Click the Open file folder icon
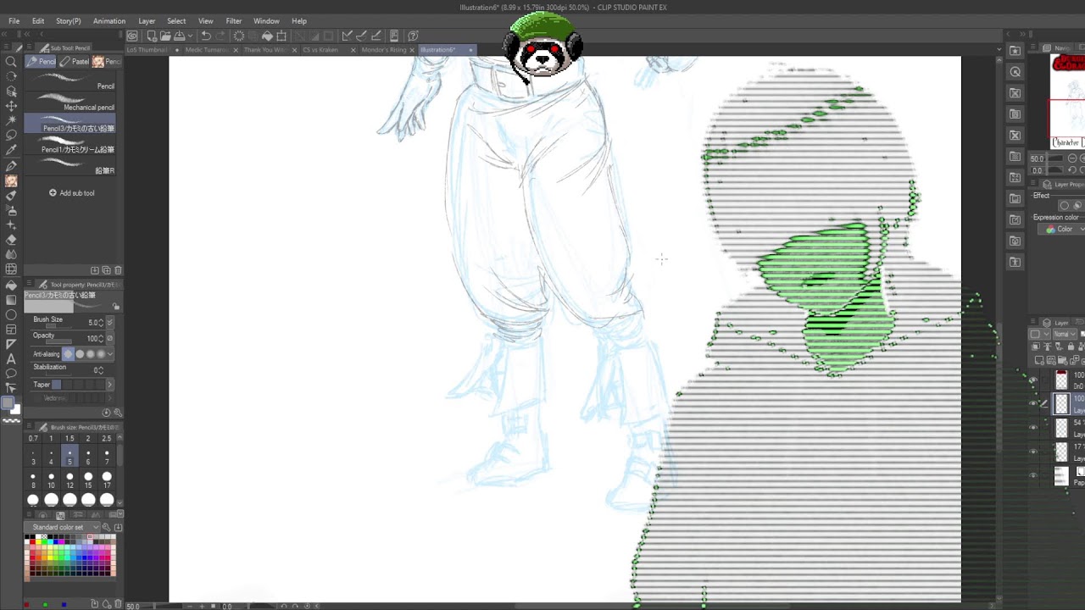 (x=165, y=36)
